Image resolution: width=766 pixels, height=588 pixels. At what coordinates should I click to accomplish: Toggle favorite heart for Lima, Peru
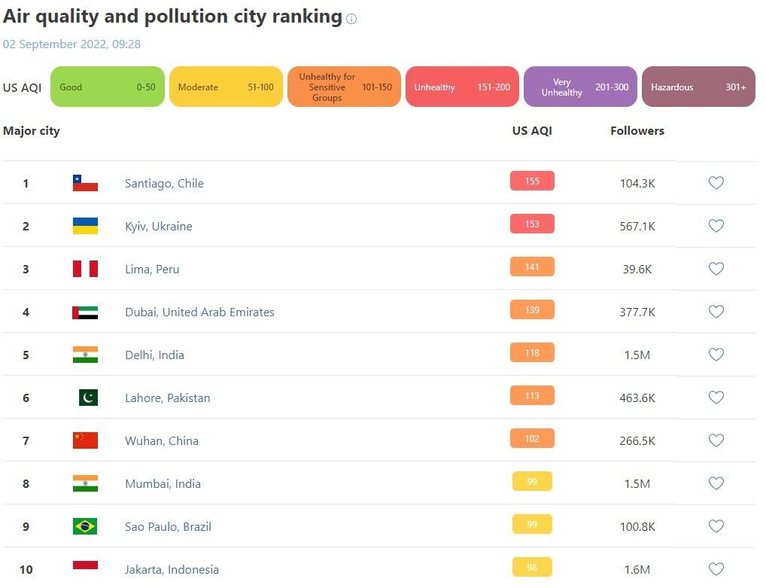pos(716,269)
